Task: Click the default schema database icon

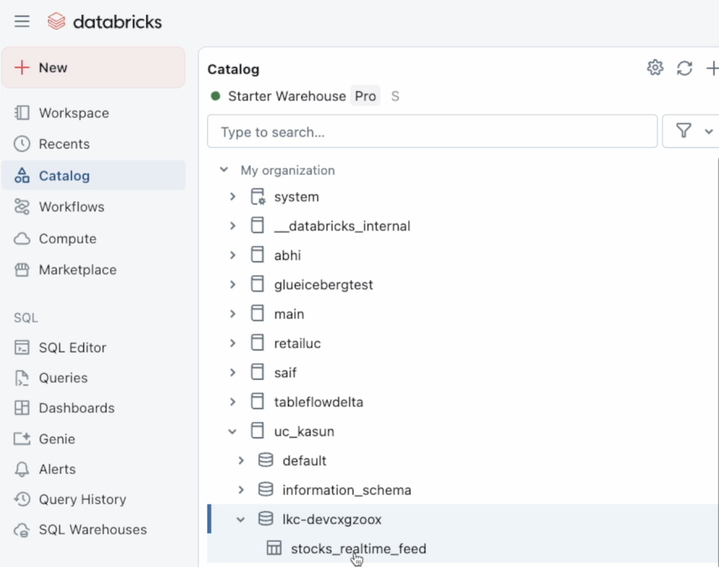Action: tap(266, 460)
